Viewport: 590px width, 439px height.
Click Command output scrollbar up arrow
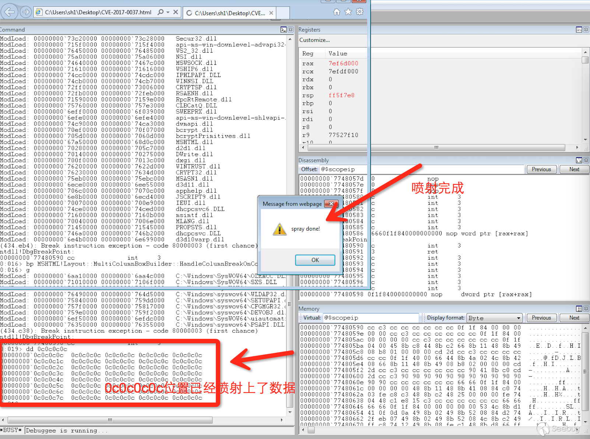pyautogui.click(x=290, y=39)
